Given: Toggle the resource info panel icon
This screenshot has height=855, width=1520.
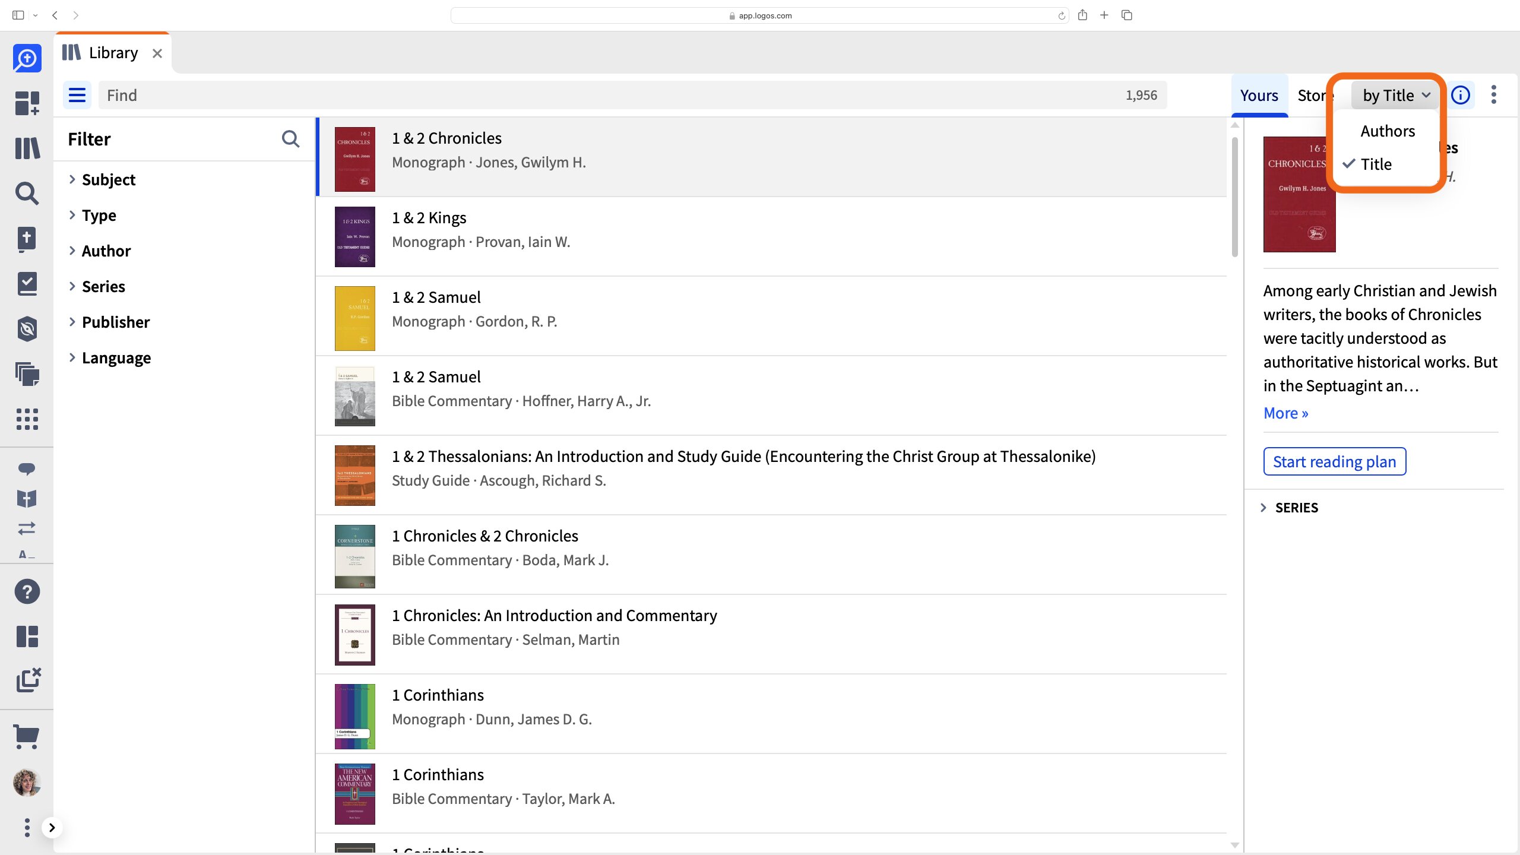Looking at the screenshot, I should coord(1461,95).
